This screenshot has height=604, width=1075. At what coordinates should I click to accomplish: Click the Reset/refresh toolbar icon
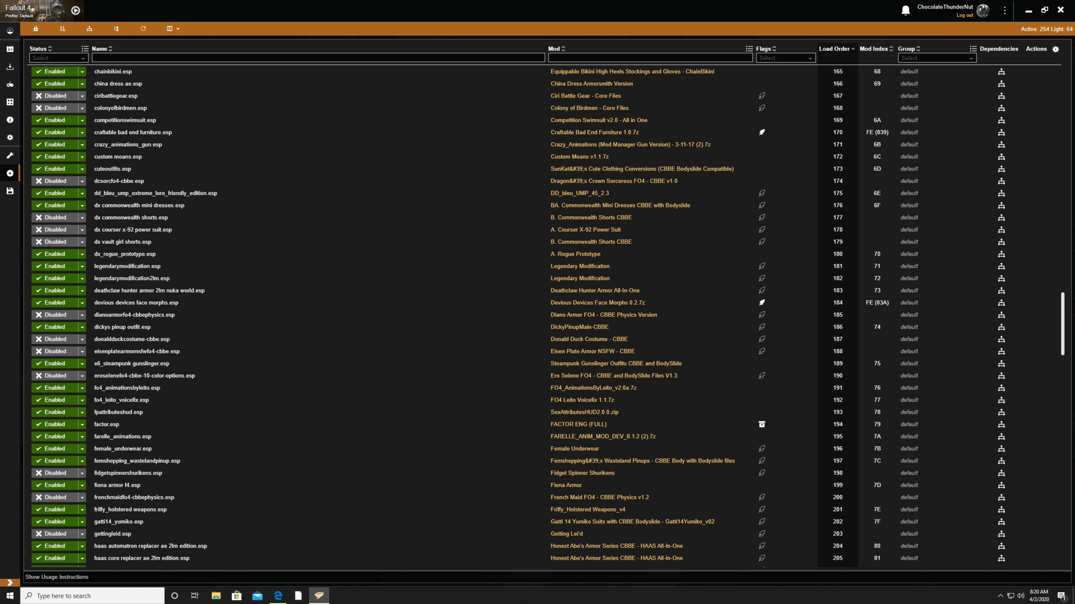pyautogui.click(x=143, y=29)
